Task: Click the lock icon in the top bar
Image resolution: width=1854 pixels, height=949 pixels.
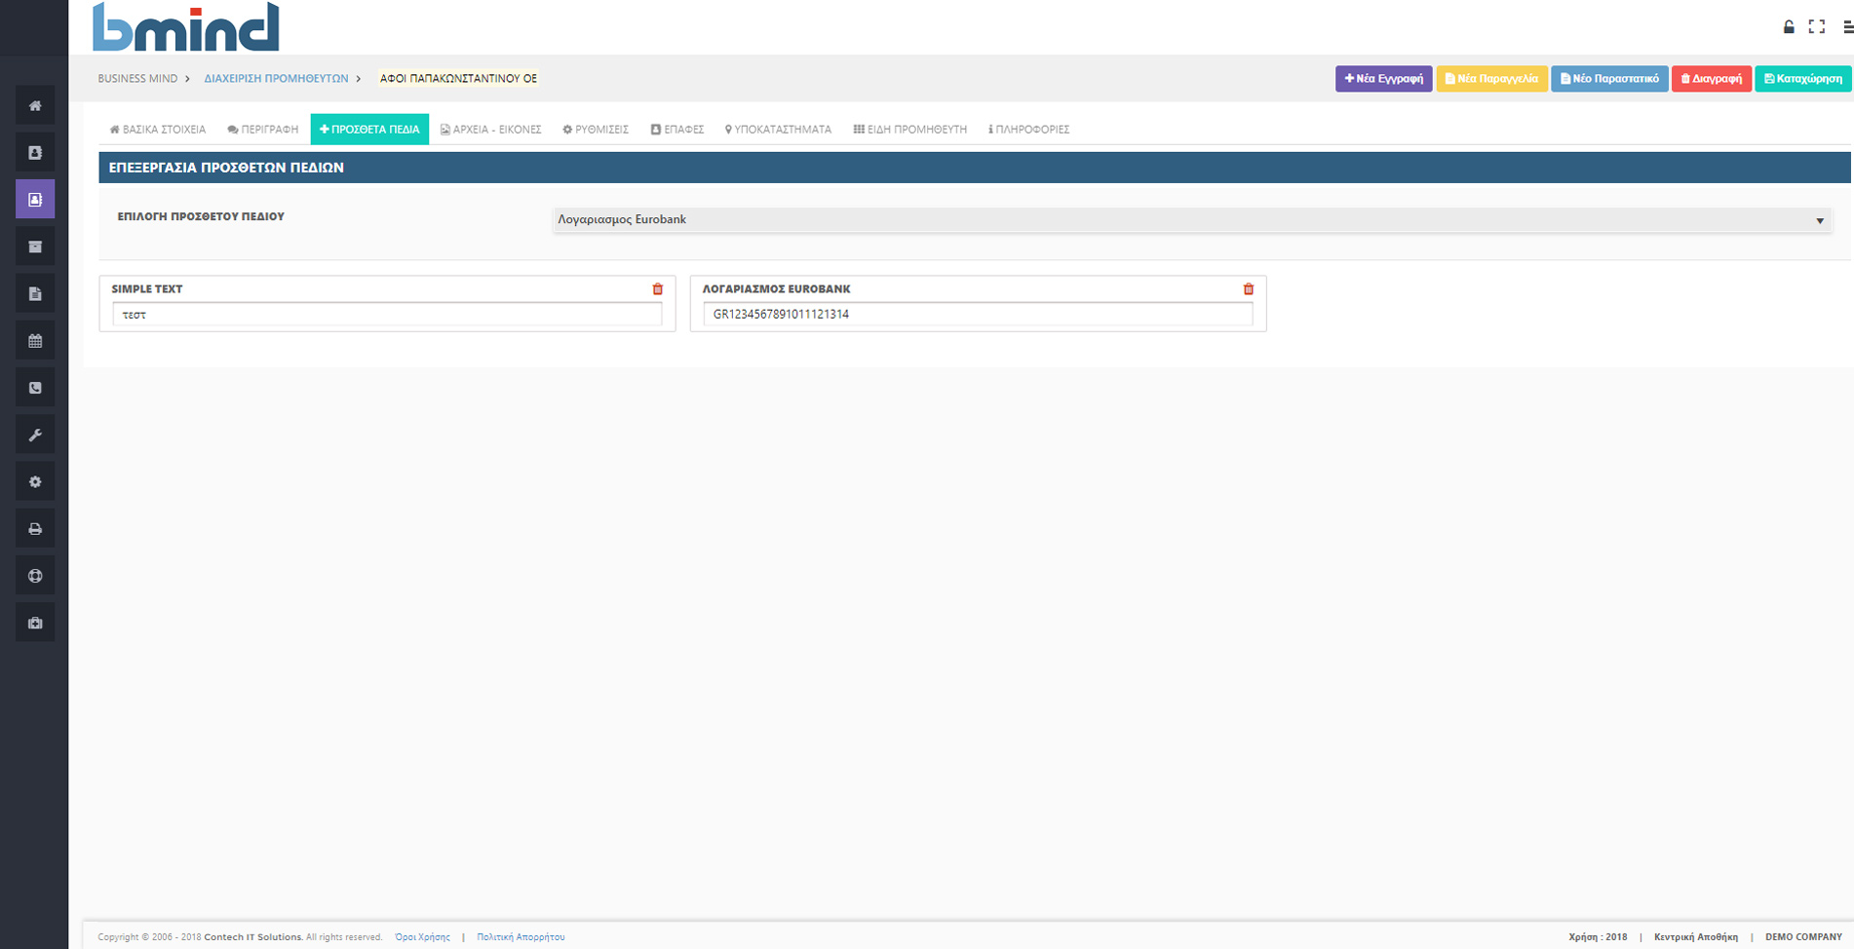Action: (1789, 27)
